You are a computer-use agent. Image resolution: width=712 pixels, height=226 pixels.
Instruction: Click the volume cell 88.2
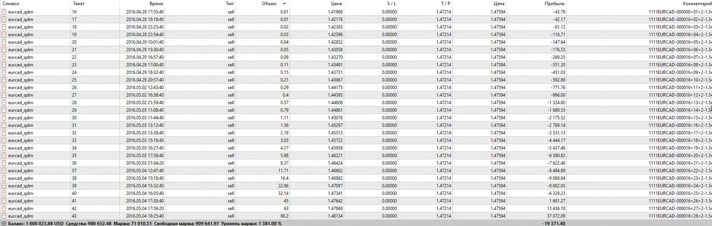284,216
